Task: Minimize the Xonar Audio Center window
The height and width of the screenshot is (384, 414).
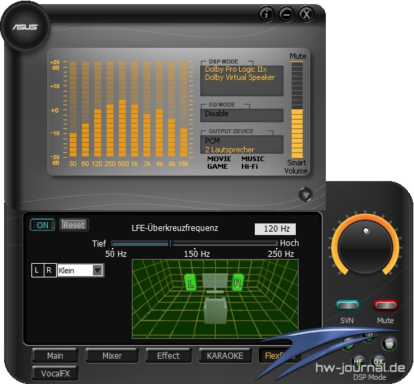Action: (x=286, y=14)
